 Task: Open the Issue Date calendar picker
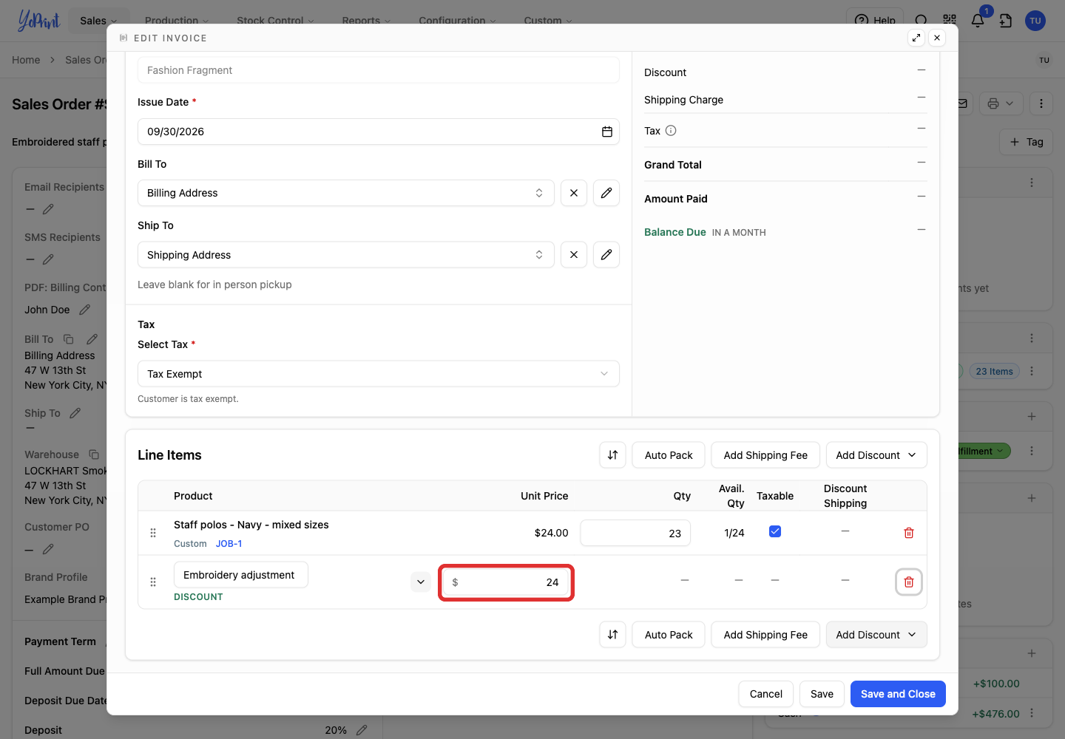coord(606,132)
